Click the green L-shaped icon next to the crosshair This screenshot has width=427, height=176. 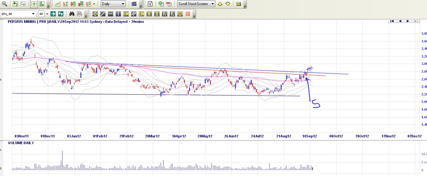(x=41, y=4)
